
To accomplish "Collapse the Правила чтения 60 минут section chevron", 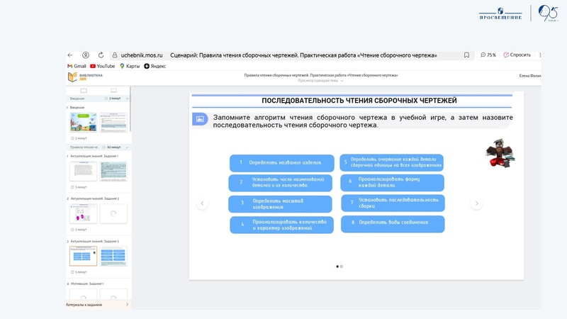I will coord(127,147).
